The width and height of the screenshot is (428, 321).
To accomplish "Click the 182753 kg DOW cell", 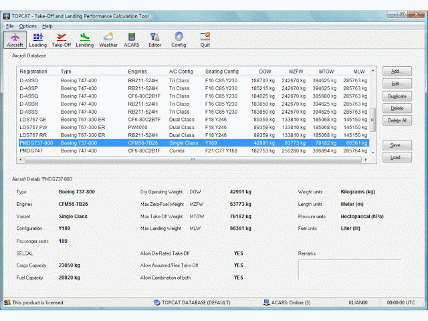I will coord(263,150).
